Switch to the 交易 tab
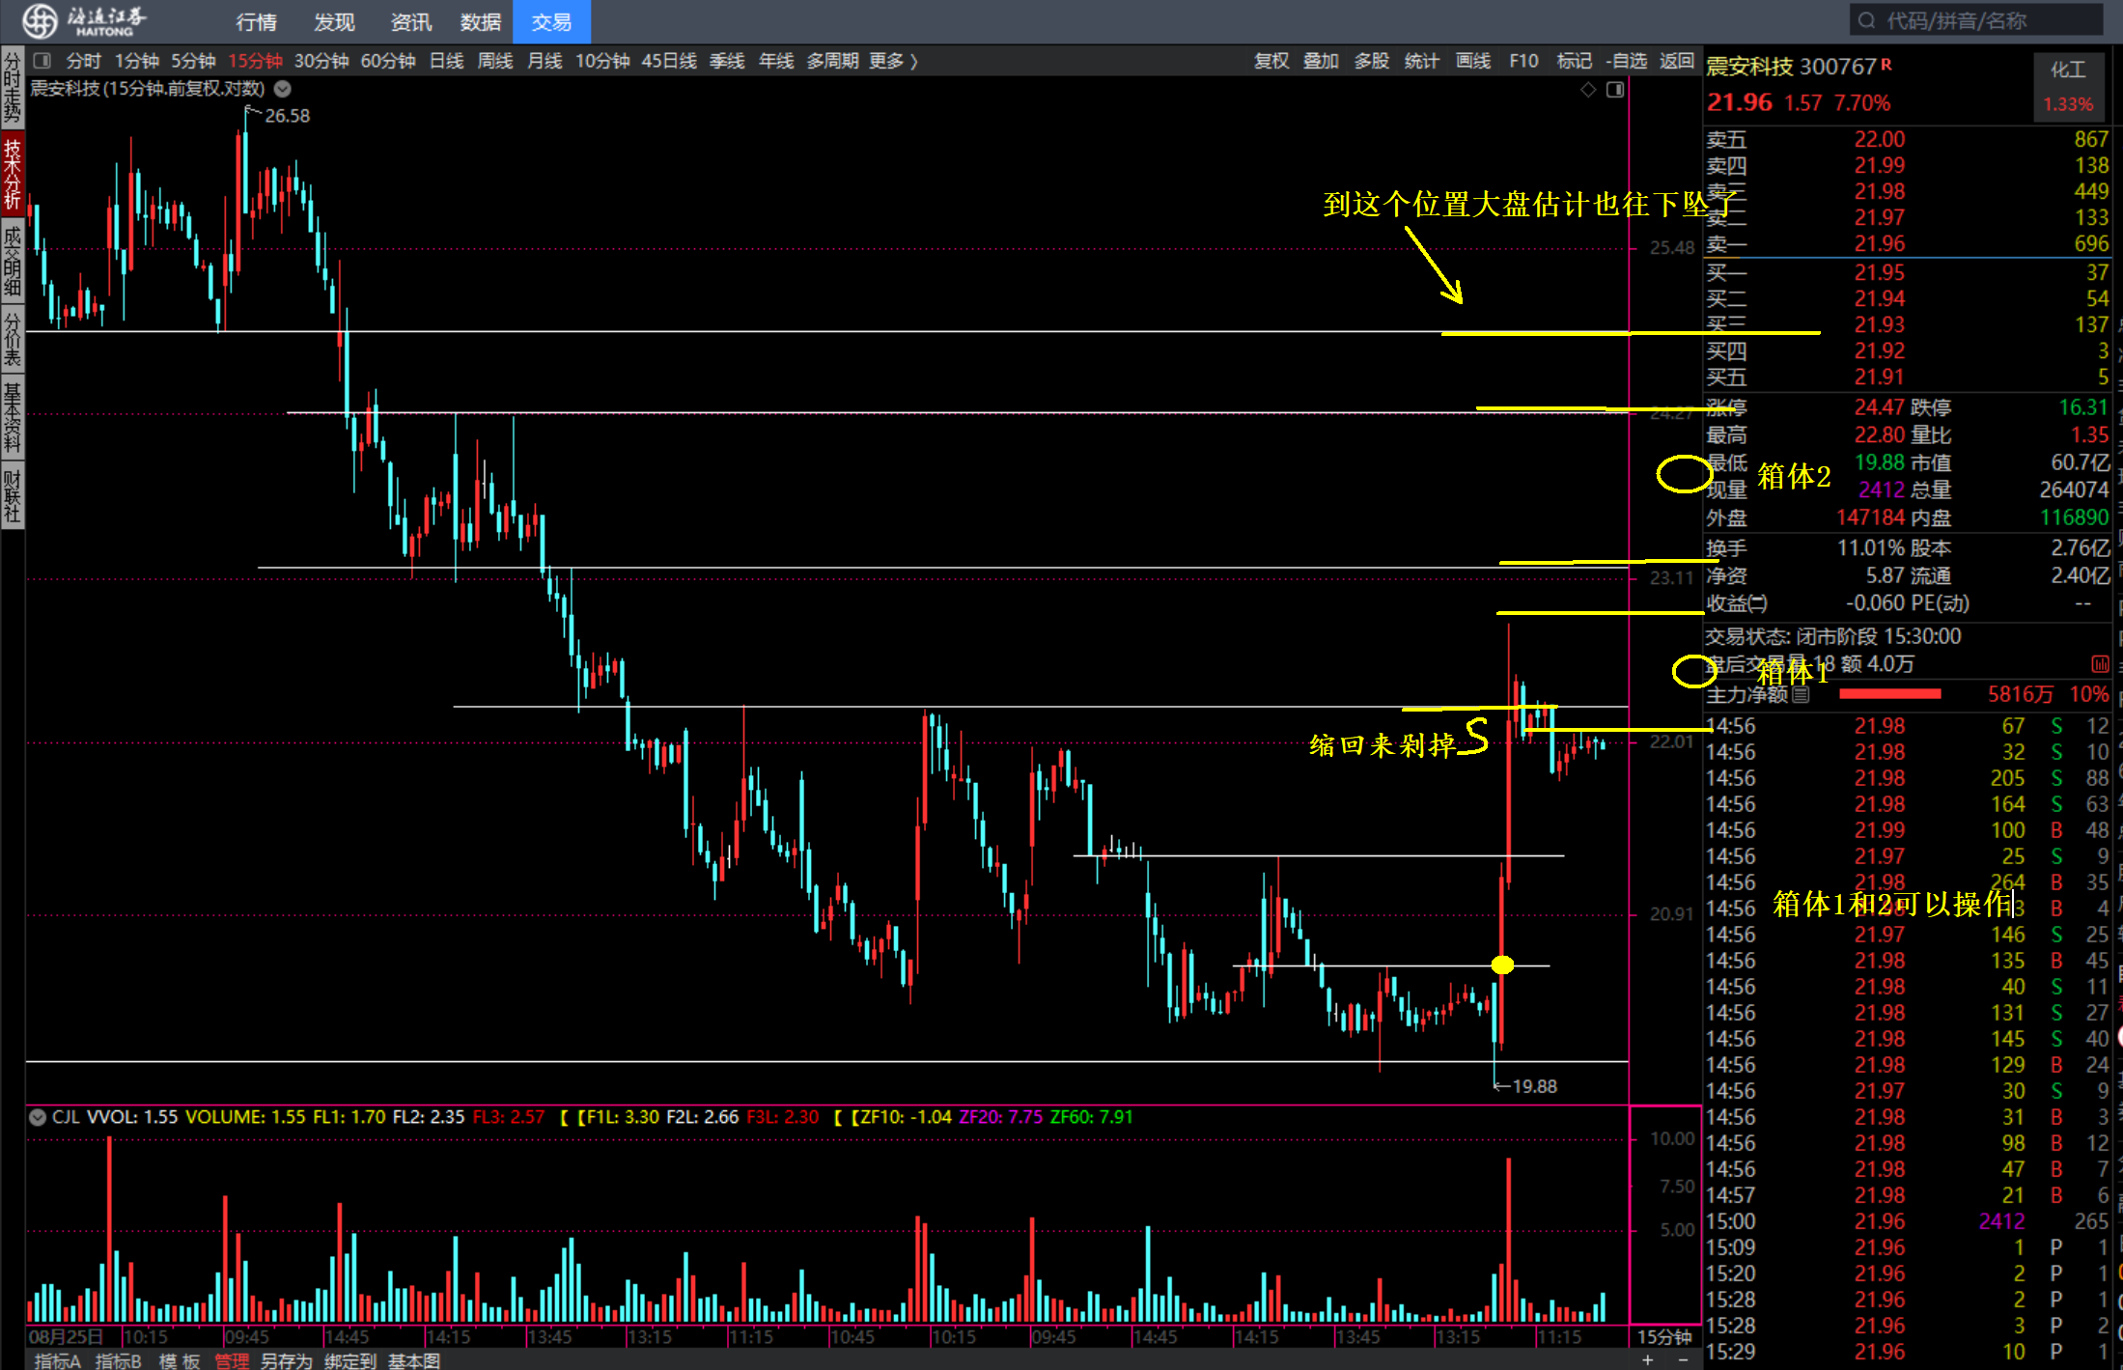The image size is (2123, 1370). [551, 21]
